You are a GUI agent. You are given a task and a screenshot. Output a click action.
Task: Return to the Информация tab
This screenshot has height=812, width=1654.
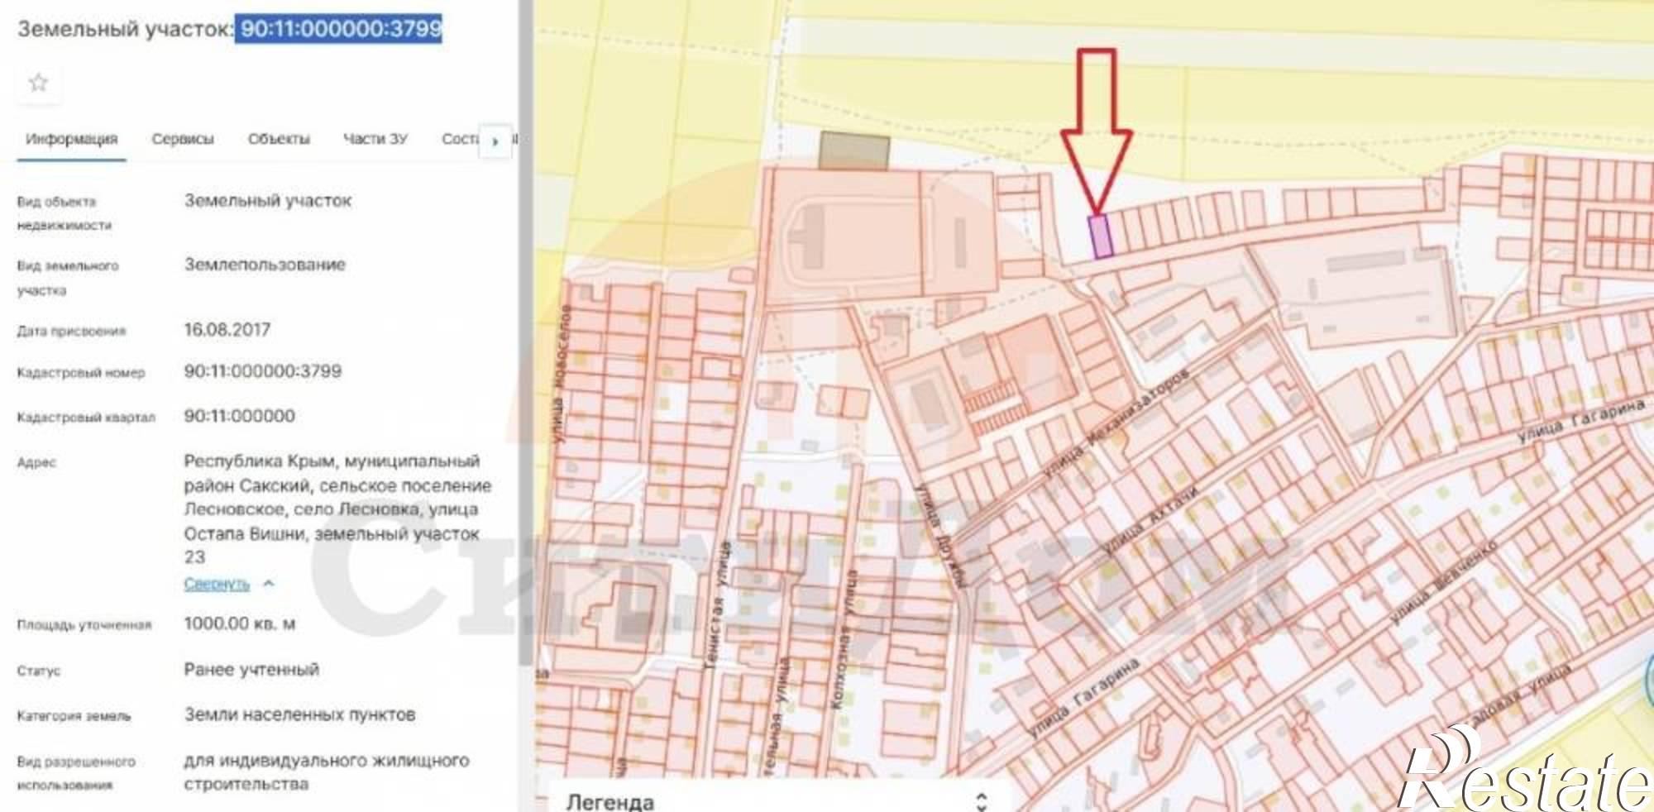[x=70, y=139]
